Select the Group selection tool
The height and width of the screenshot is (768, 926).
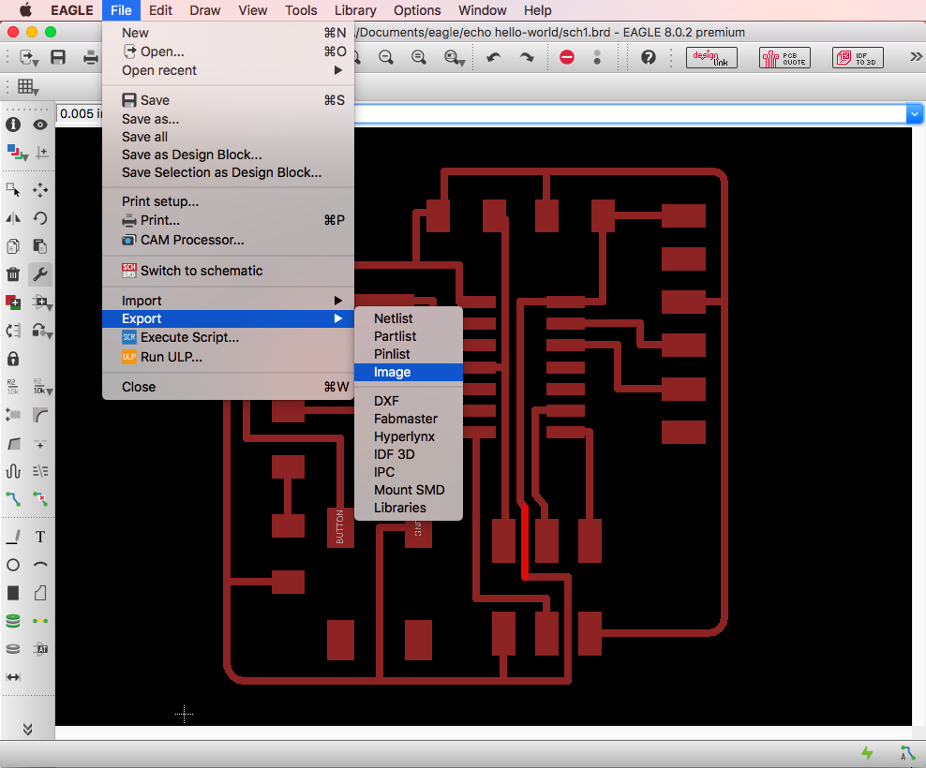pos(13,190)
